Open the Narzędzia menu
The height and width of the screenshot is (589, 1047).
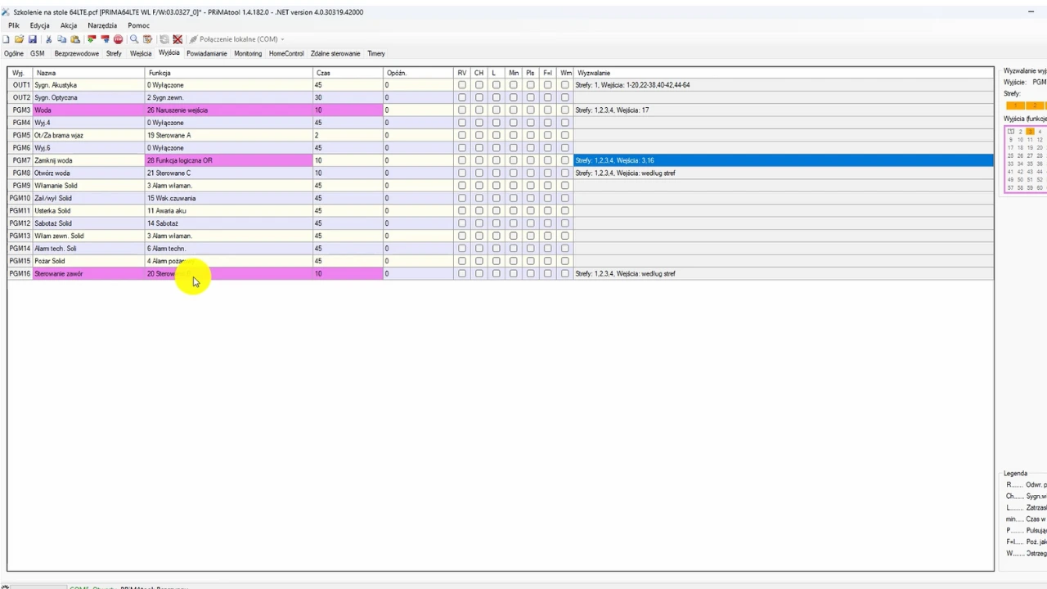(x=102, y=25)
